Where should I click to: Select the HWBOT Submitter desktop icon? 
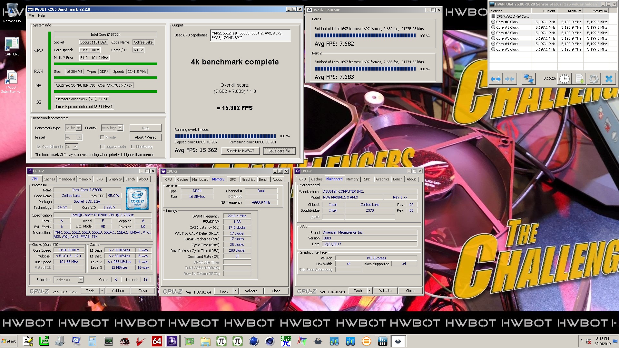pyautogui.click(x=12, y=82)
